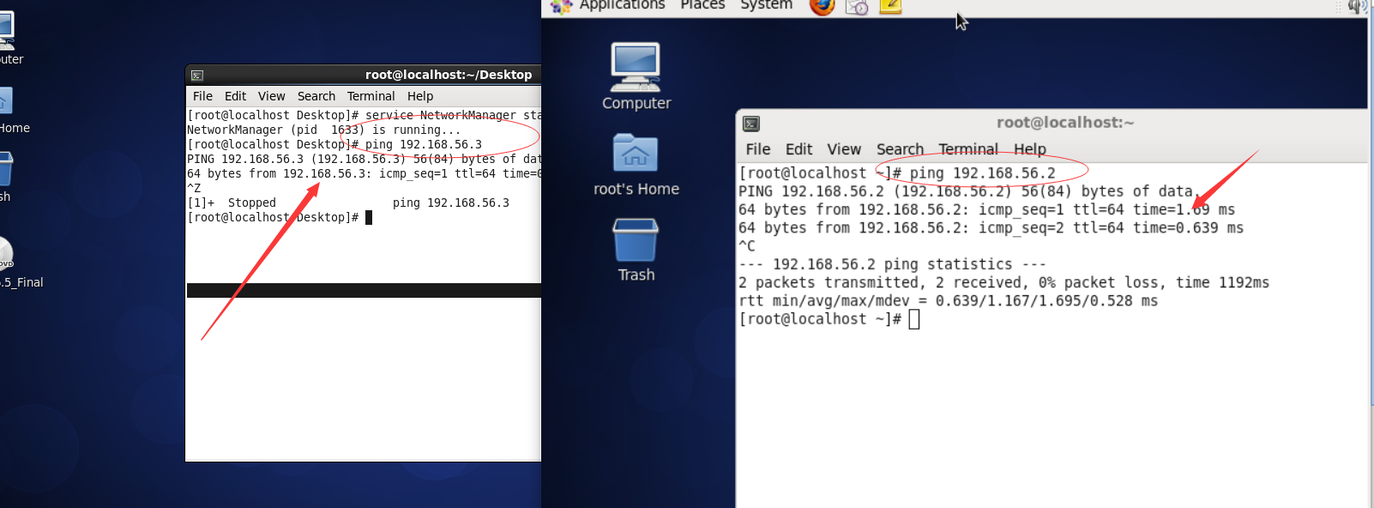
Task: Open the Computer desktop icon
Action: pyautogui.click(x=636, y=77)
